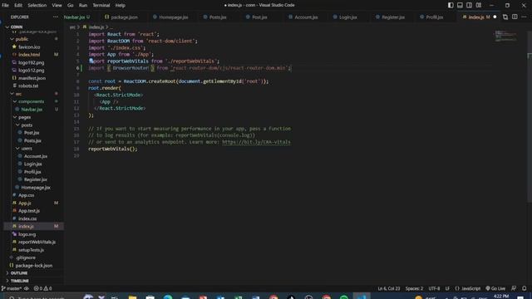Image resolution: width=532 pixels, height=299 pixels.
Task: Open favicon.ico in explorer
Action: [x=29, y=47]
